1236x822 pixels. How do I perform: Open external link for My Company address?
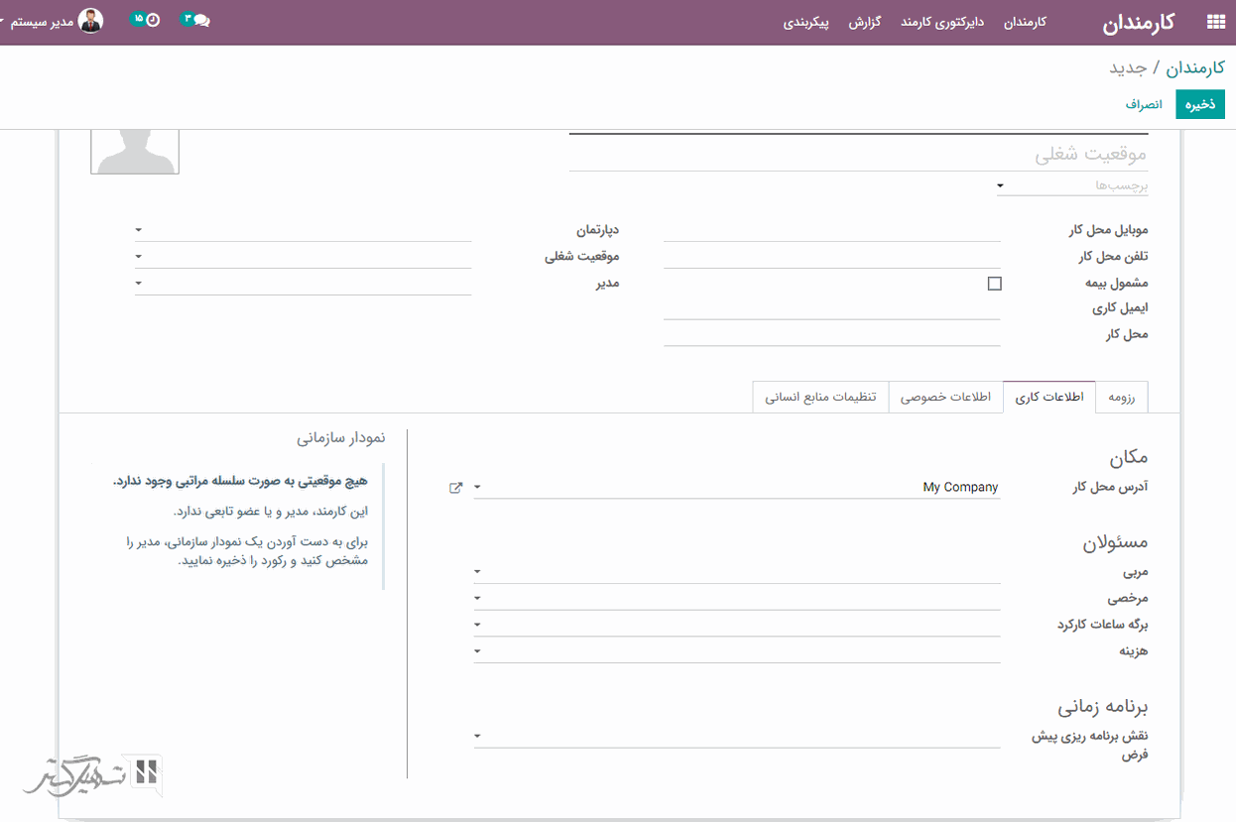[x=455, y=488]
